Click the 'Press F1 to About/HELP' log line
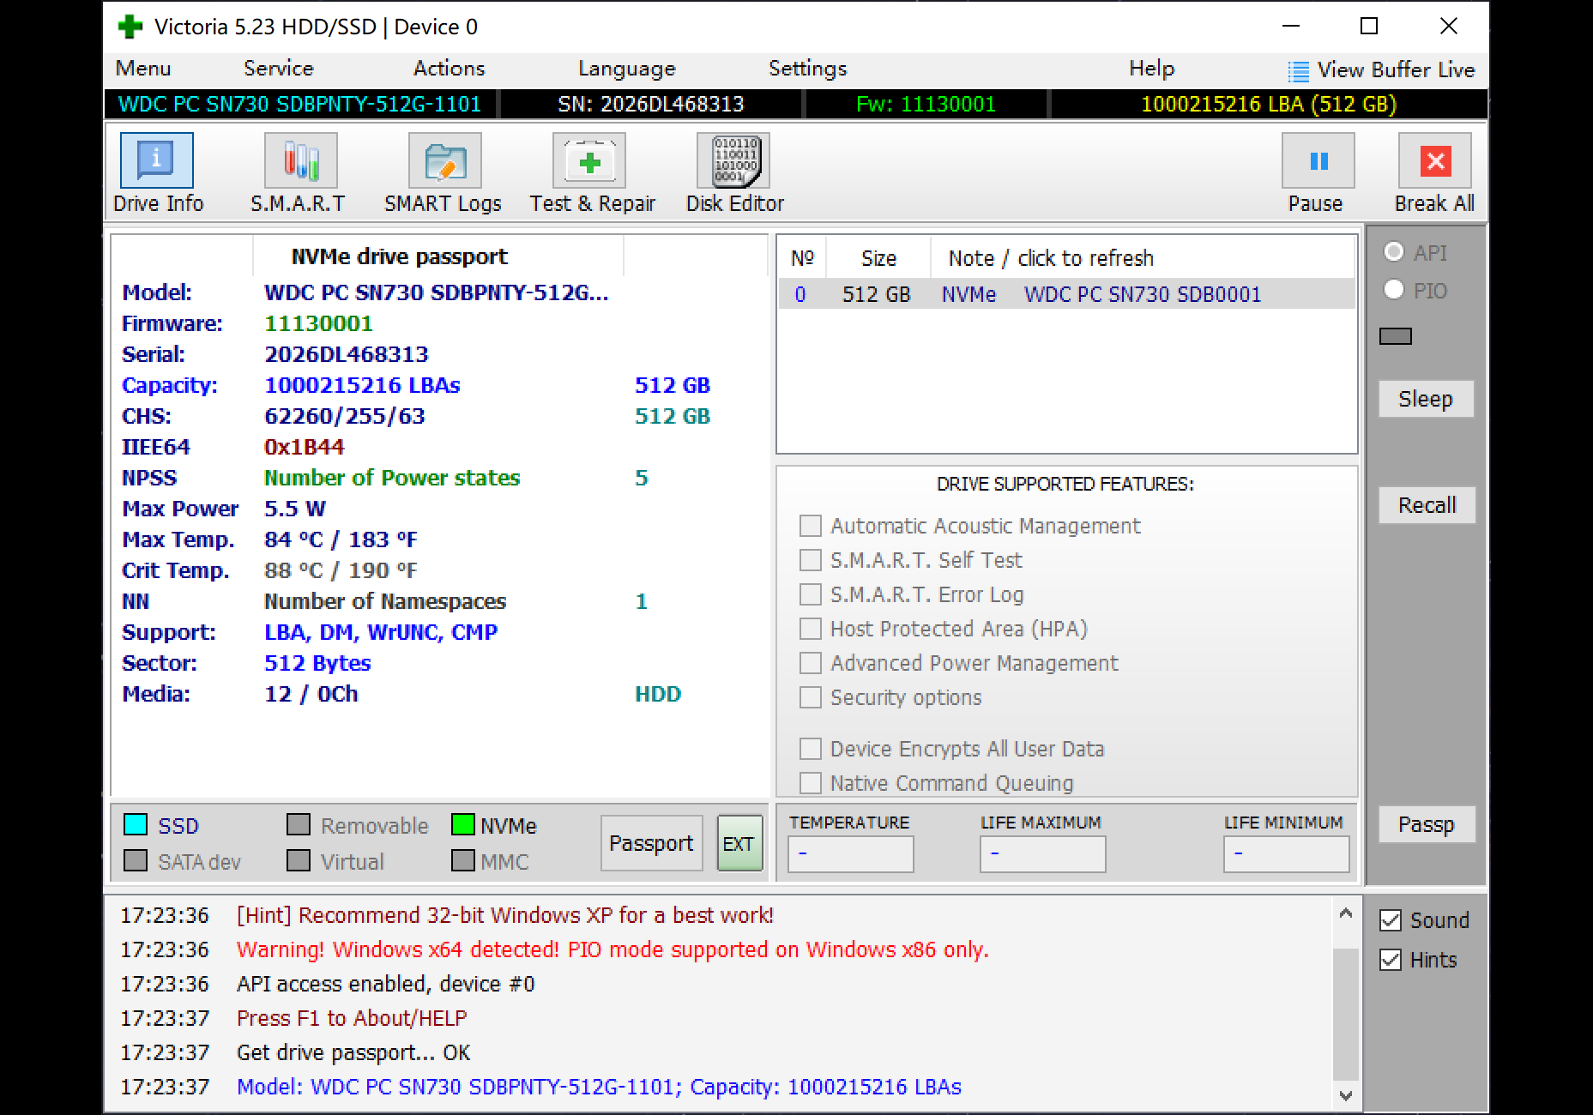Viewport: 1593px width, 1115px height. [x=352, y=1018]
